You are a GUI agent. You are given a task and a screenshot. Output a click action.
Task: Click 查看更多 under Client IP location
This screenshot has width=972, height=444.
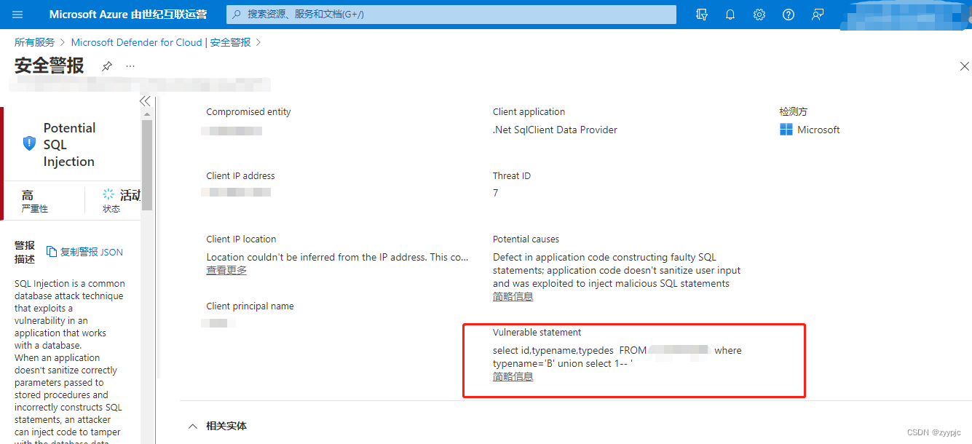point(226,270)
